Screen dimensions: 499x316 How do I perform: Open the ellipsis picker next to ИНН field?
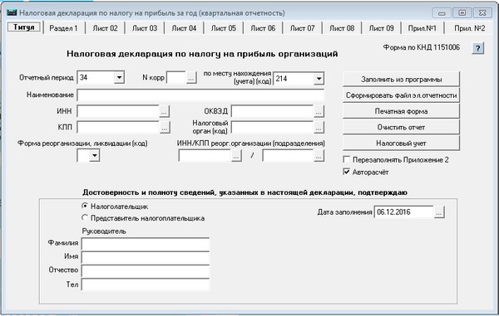(164, 111)
